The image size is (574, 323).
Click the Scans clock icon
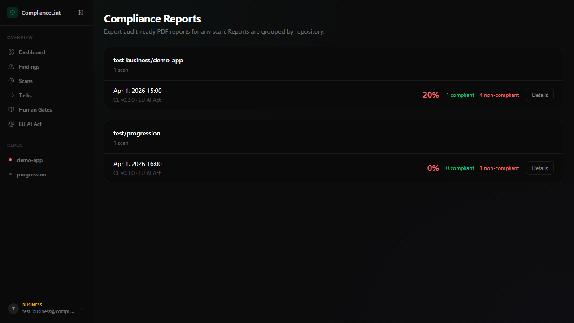(11, 81)
